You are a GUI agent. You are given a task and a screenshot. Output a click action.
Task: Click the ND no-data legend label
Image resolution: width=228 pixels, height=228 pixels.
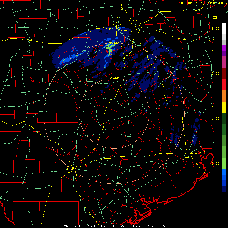tap(218, 197)
